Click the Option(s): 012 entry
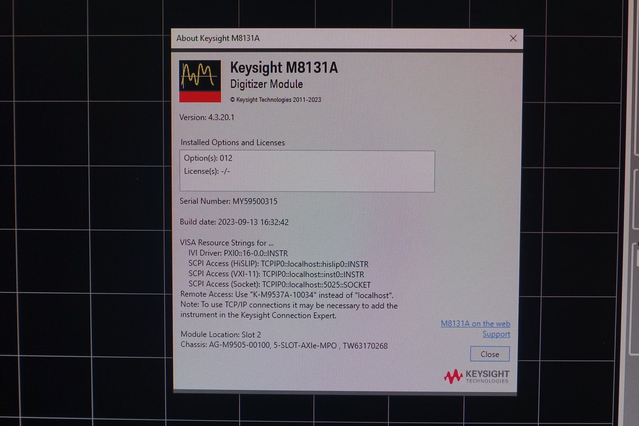 [x=208, y=158]
